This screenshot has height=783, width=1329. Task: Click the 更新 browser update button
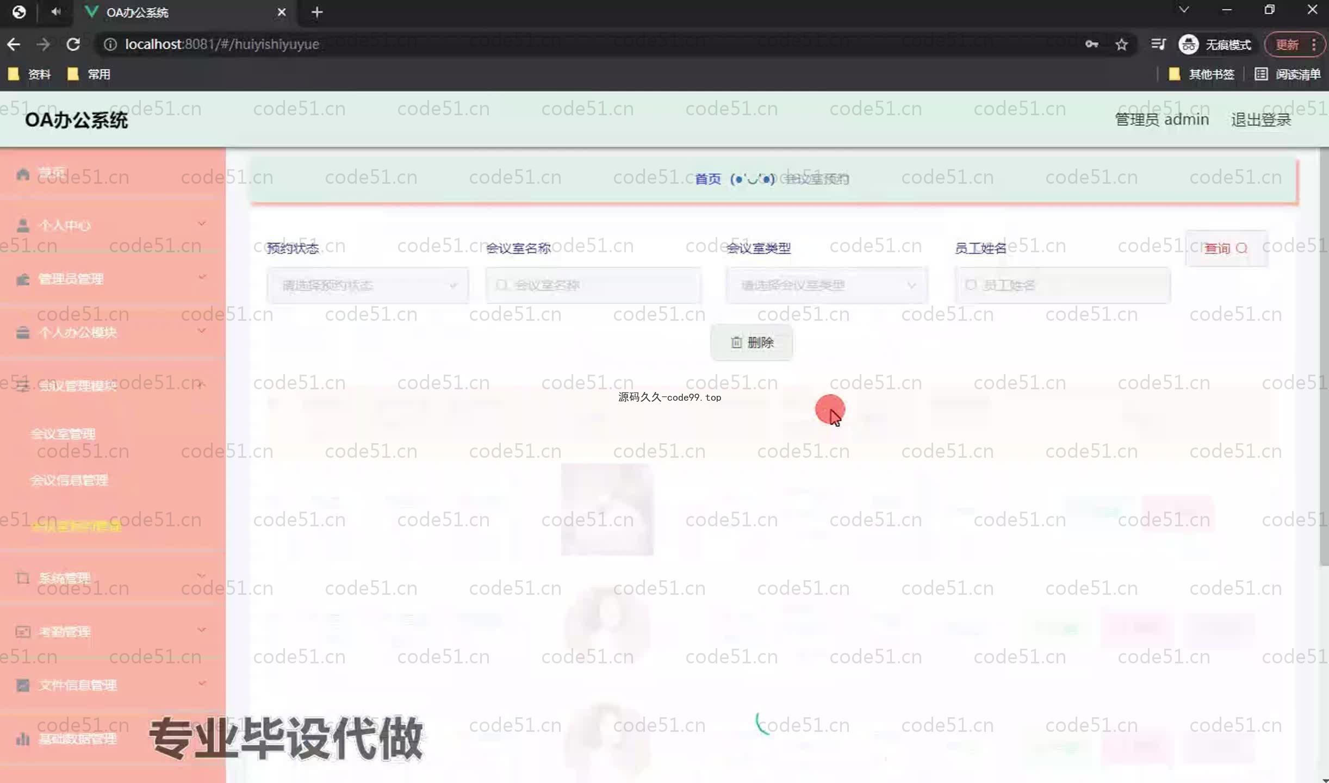1288,45
